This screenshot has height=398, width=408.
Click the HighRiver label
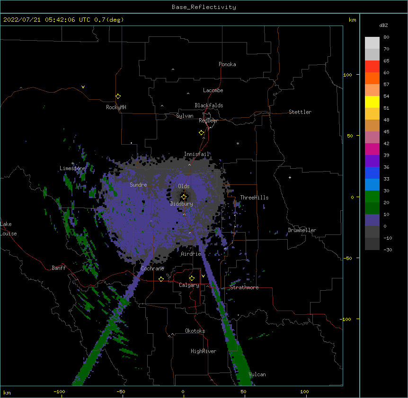click(204, 351)
